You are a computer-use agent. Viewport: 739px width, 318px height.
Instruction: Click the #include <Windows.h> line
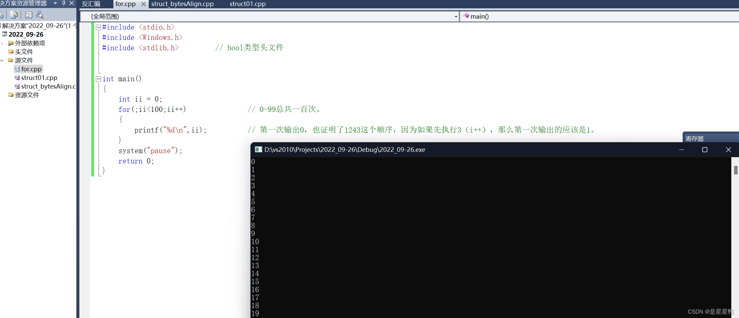142,38
